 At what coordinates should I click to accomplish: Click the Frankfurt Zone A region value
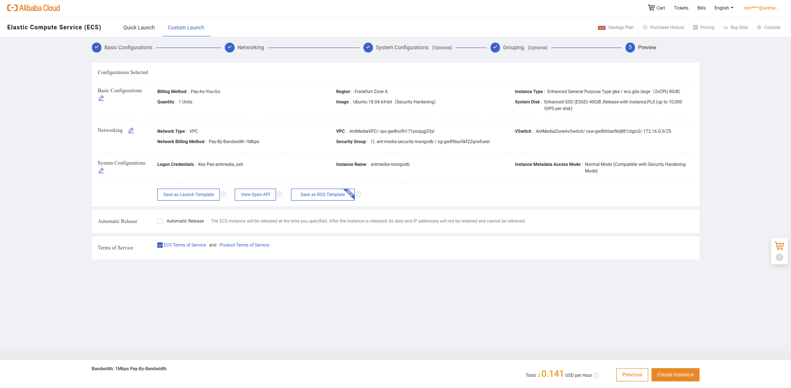[x=371, y=92]
